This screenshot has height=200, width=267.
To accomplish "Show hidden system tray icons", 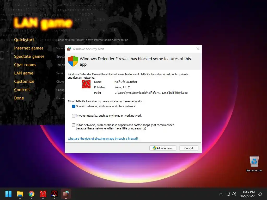I will pyautogui.click(x=221, y=194).
